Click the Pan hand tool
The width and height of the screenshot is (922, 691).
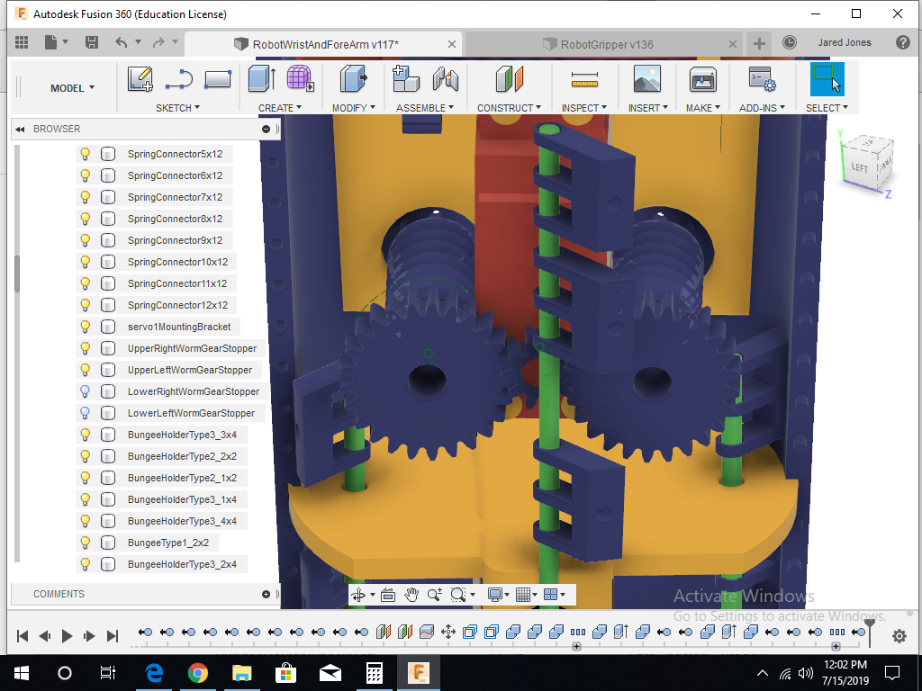click(411, 595)
